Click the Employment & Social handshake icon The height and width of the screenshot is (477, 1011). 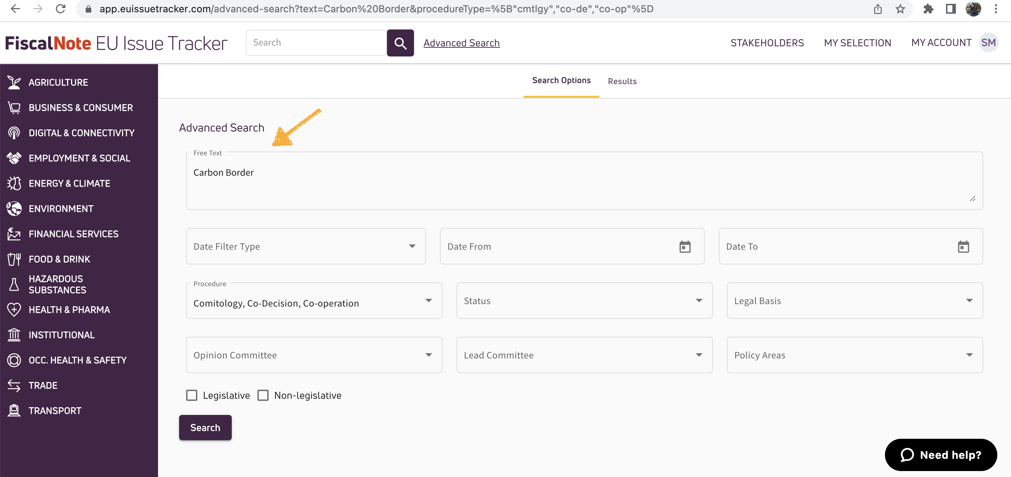pyautogui.click(x=14, y=158)
